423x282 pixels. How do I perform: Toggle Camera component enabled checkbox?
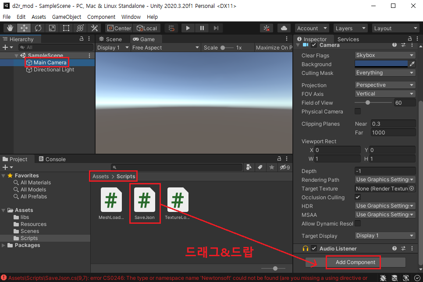(314, 45)
